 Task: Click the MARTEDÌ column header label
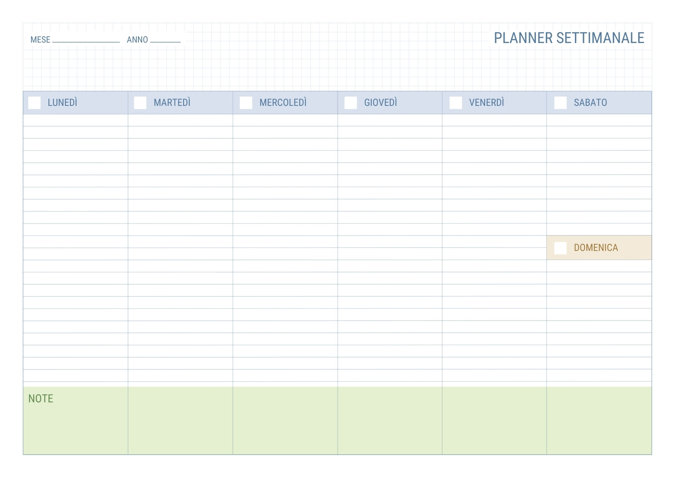click(172, 102)
